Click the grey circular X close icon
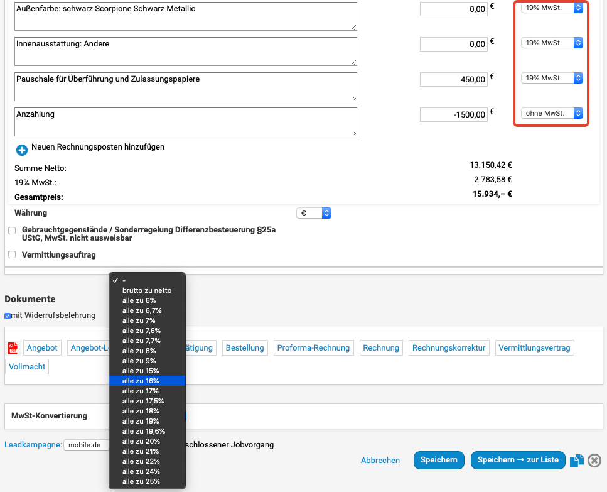This screenshot has width=607, height=492. (594, 461)
